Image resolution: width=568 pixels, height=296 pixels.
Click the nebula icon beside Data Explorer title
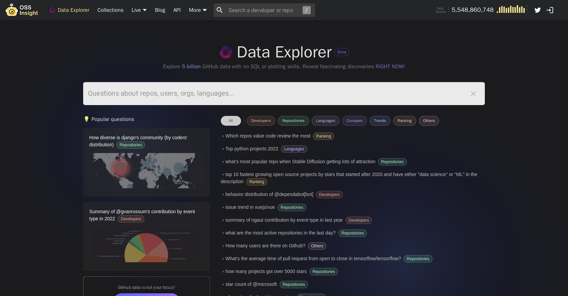226,52
